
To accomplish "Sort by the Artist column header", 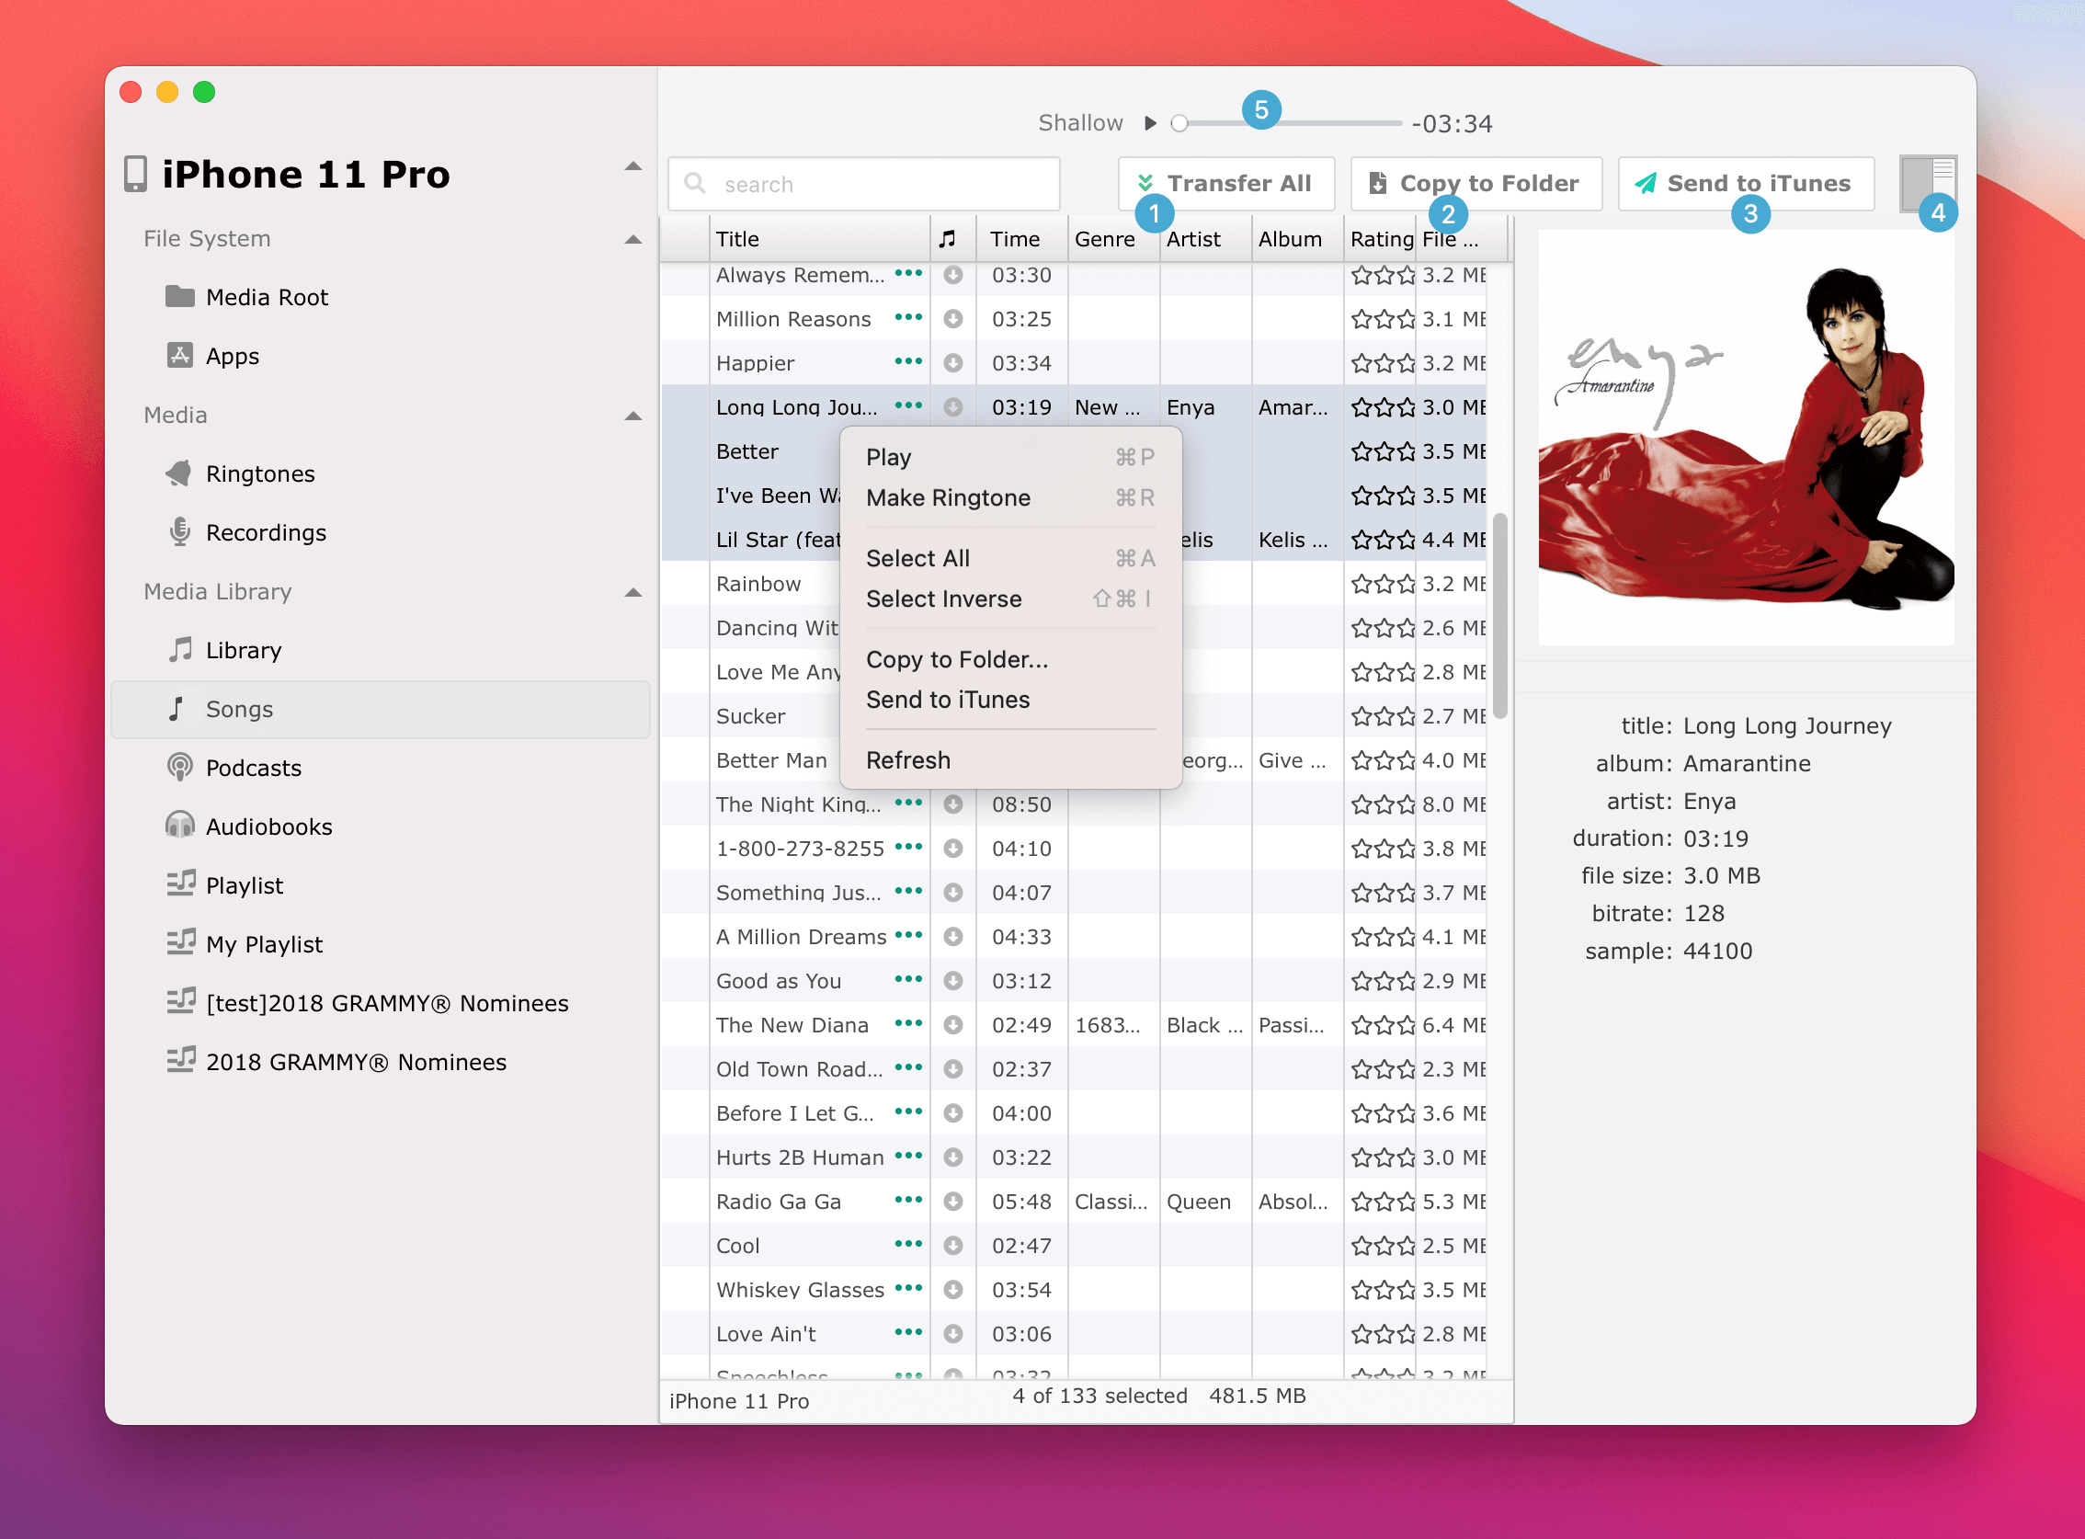I will click(1205, 239).
